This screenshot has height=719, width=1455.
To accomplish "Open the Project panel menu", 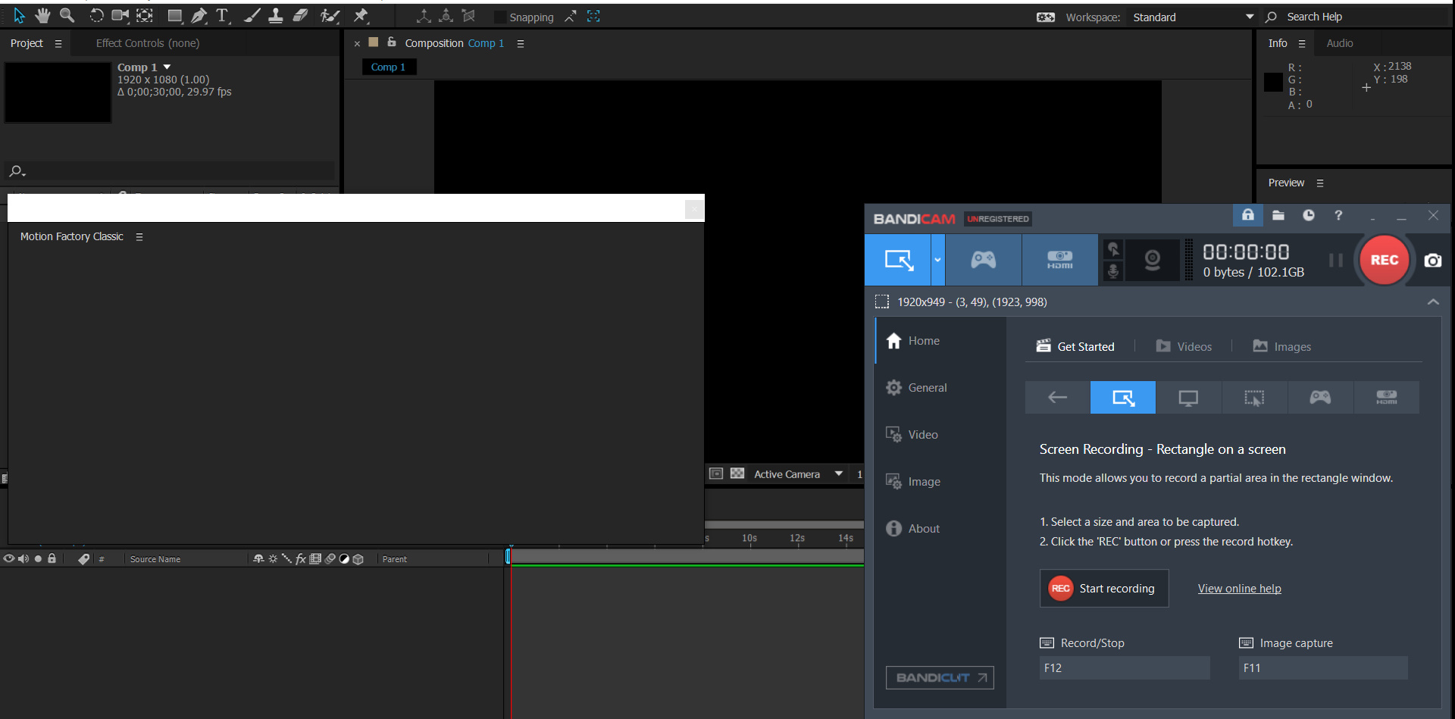I will point(58,44).
